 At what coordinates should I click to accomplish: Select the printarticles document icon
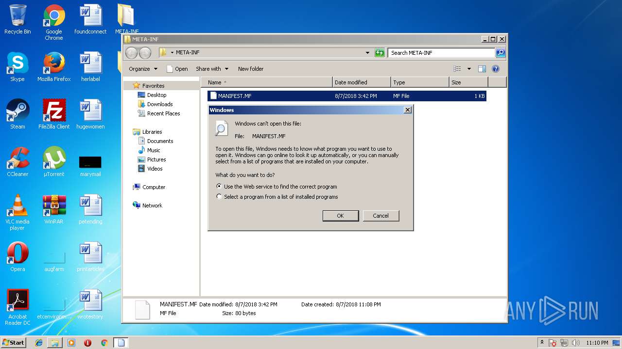[x=90, y=257]
